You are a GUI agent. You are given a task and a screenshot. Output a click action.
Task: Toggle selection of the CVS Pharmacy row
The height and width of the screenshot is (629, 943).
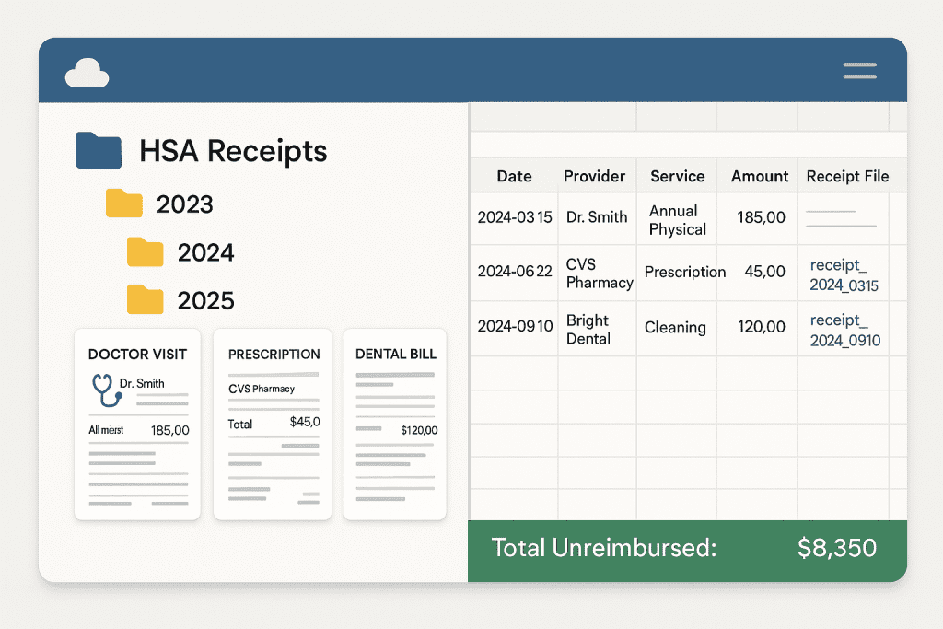[645, 274]
